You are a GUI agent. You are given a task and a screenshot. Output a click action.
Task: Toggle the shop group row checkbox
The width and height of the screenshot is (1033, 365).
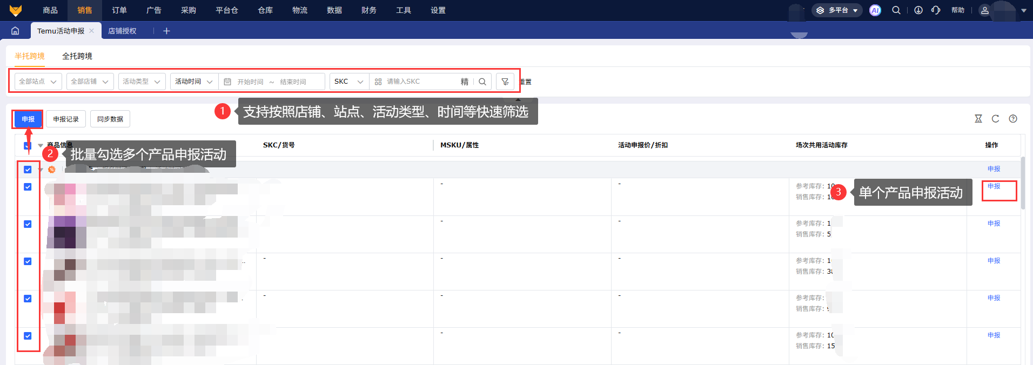28,170
